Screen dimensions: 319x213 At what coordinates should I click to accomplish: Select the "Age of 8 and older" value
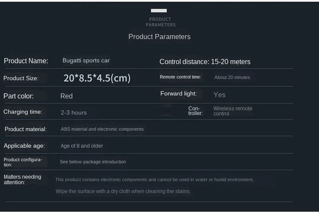pyautogui.click(x=82, y=146)
